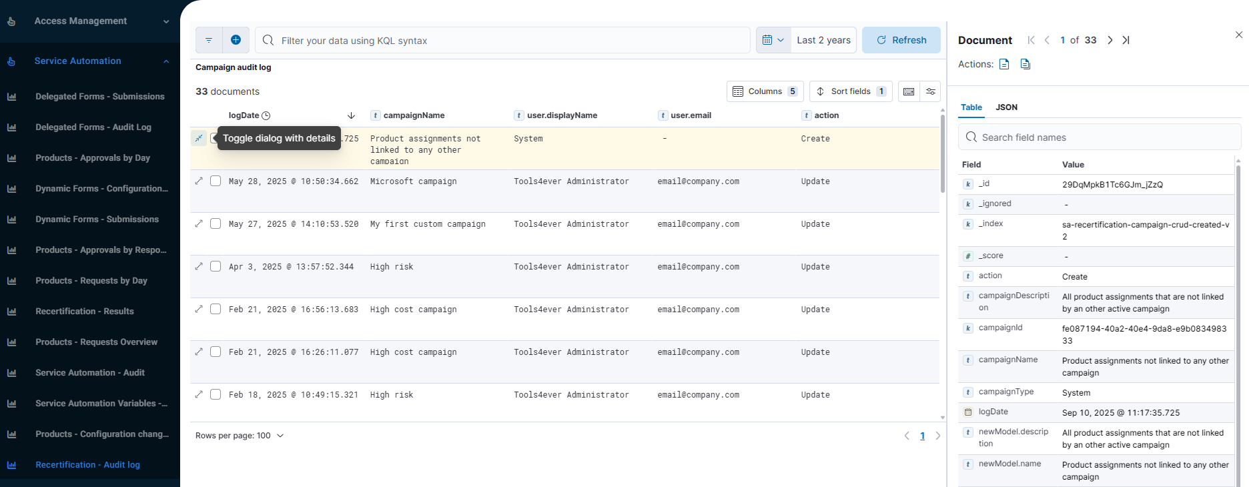Open the Columns selector button

click(765, 91)
